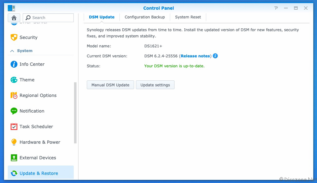
Task: Click the status text 'Your DSM version is up-to-date.'
Action: tap(174, 66)
